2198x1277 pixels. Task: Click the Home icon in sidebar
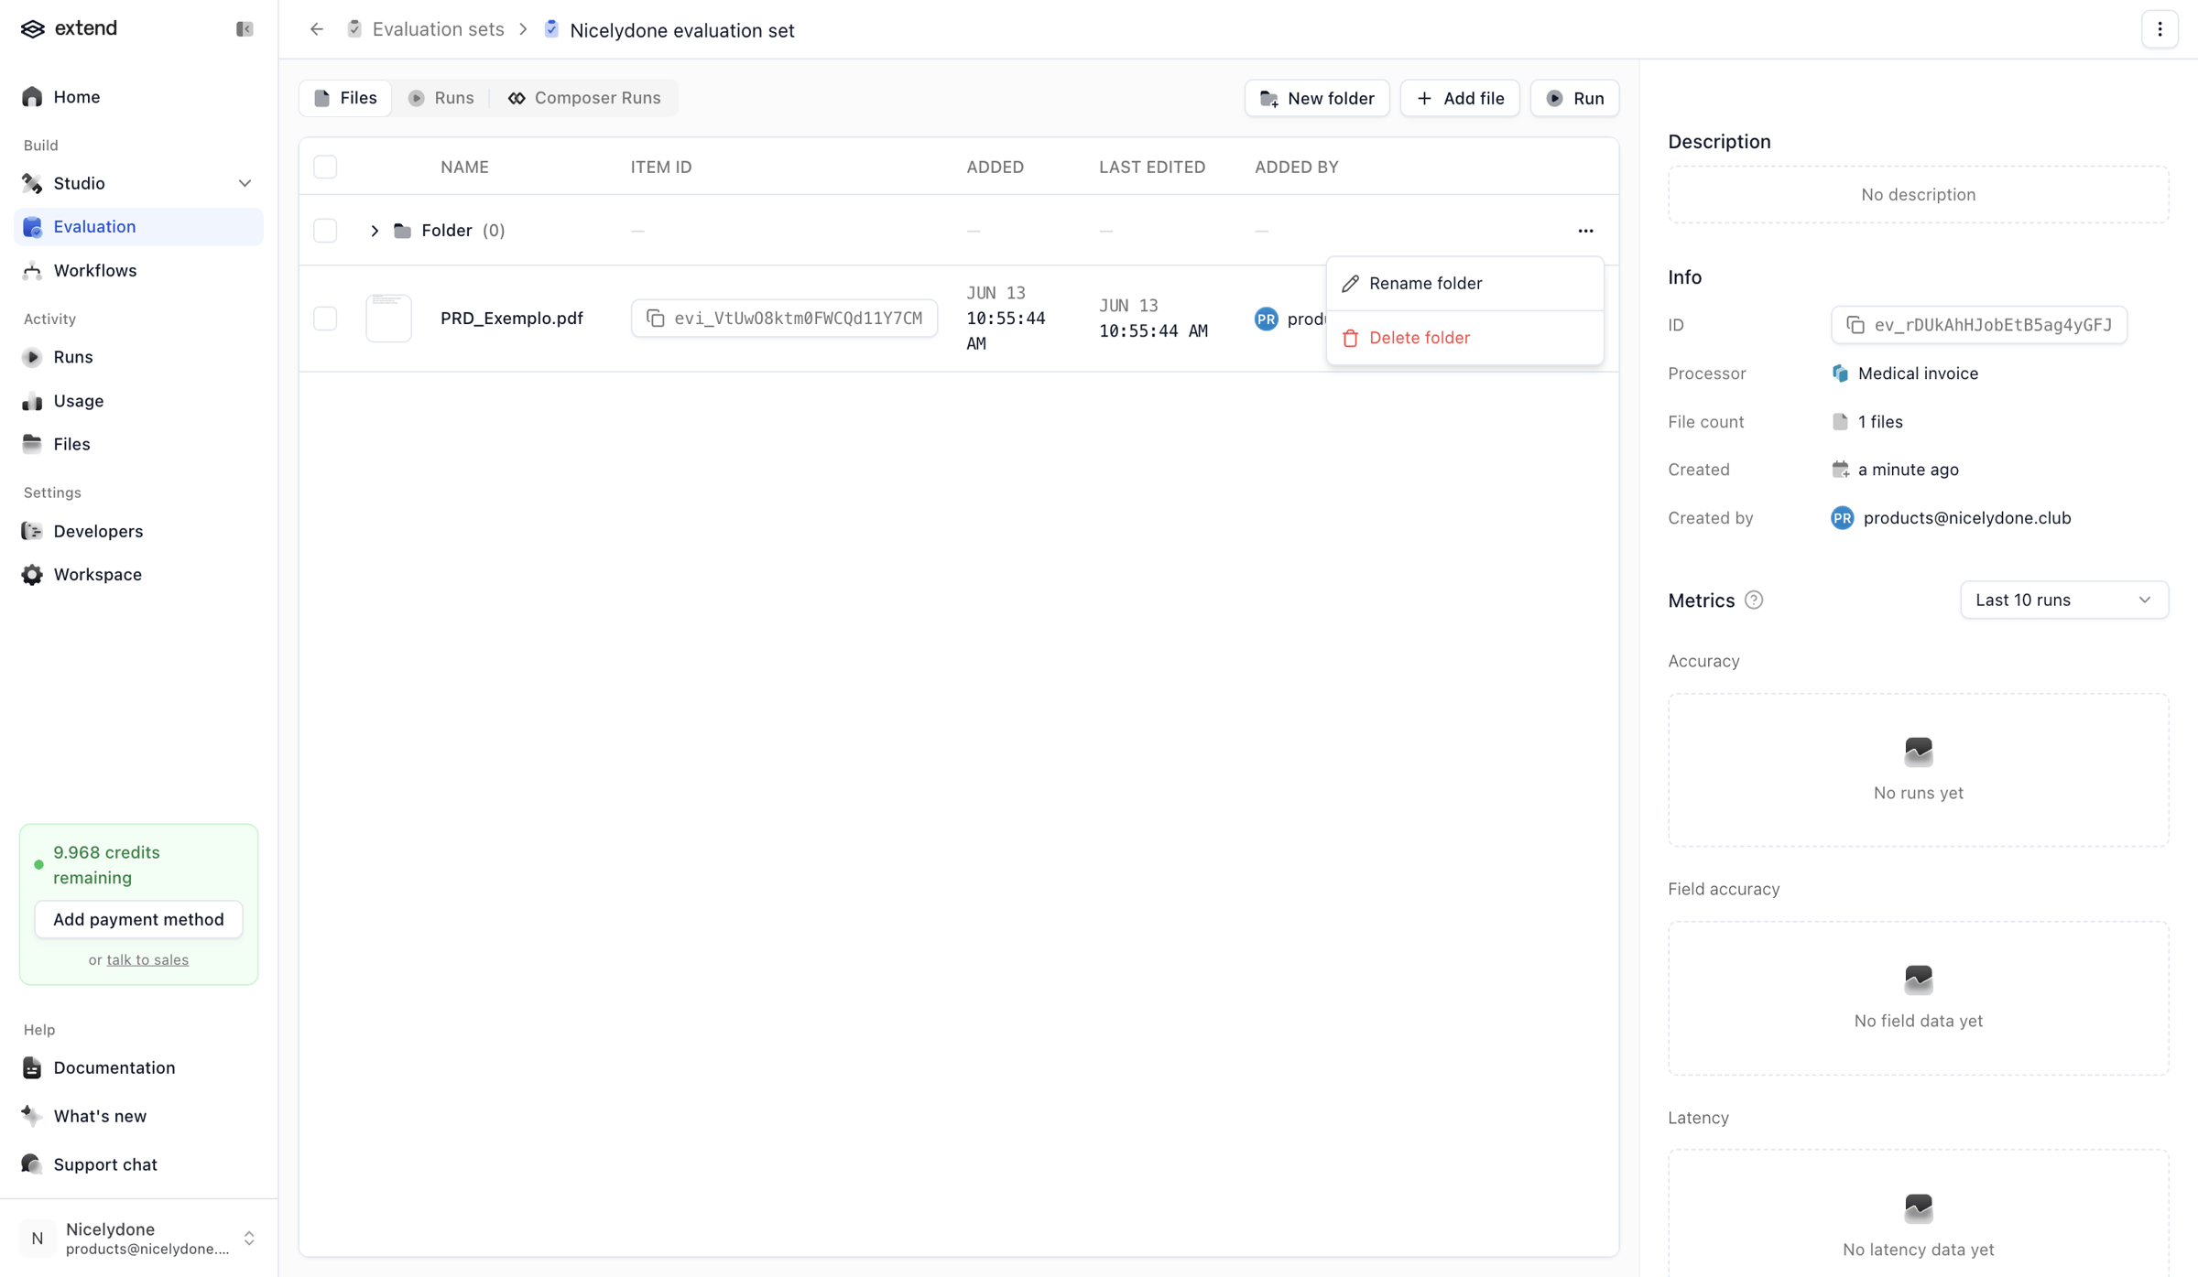[x=32, y=97]
